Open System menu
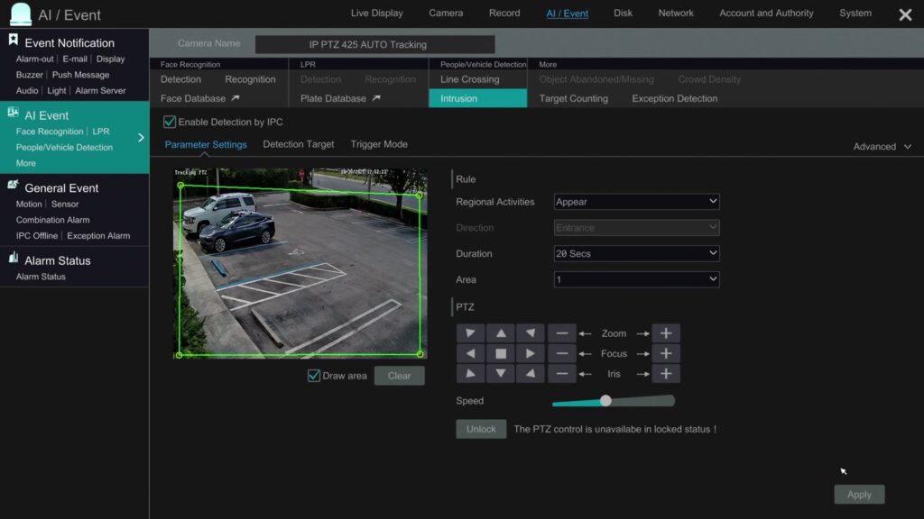This screenshot has height=519, width=924. (855, 13)
